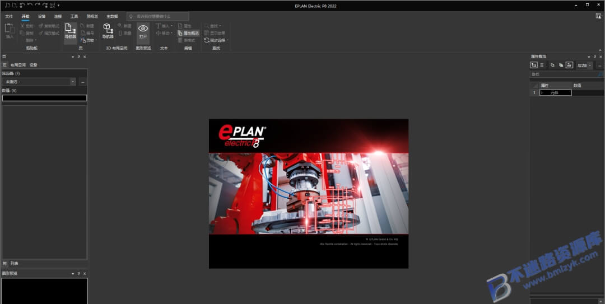605x304 pixels.
Task: Open the filter 未激活 combo box
Action: point(39,82)
